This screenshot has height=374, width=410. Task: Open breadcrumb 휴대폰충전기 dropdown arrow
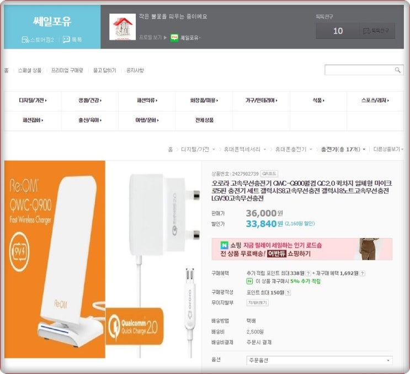point(311,150)
